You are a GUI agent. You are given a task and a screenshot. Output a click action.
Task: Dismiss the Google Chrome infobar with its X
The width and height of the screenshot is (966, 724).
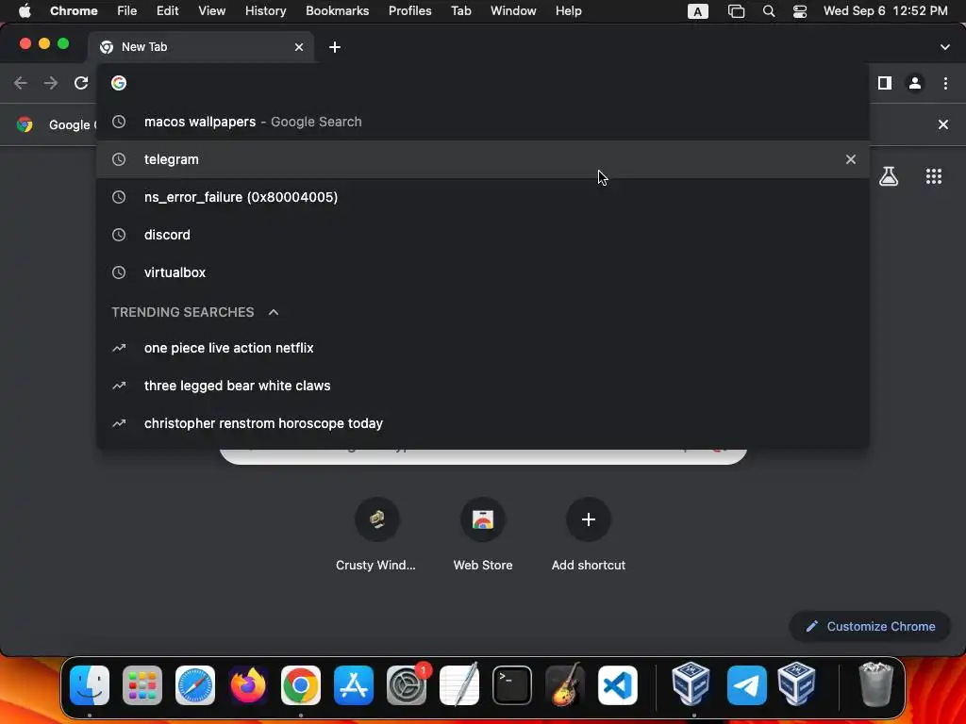click(943, 124)
